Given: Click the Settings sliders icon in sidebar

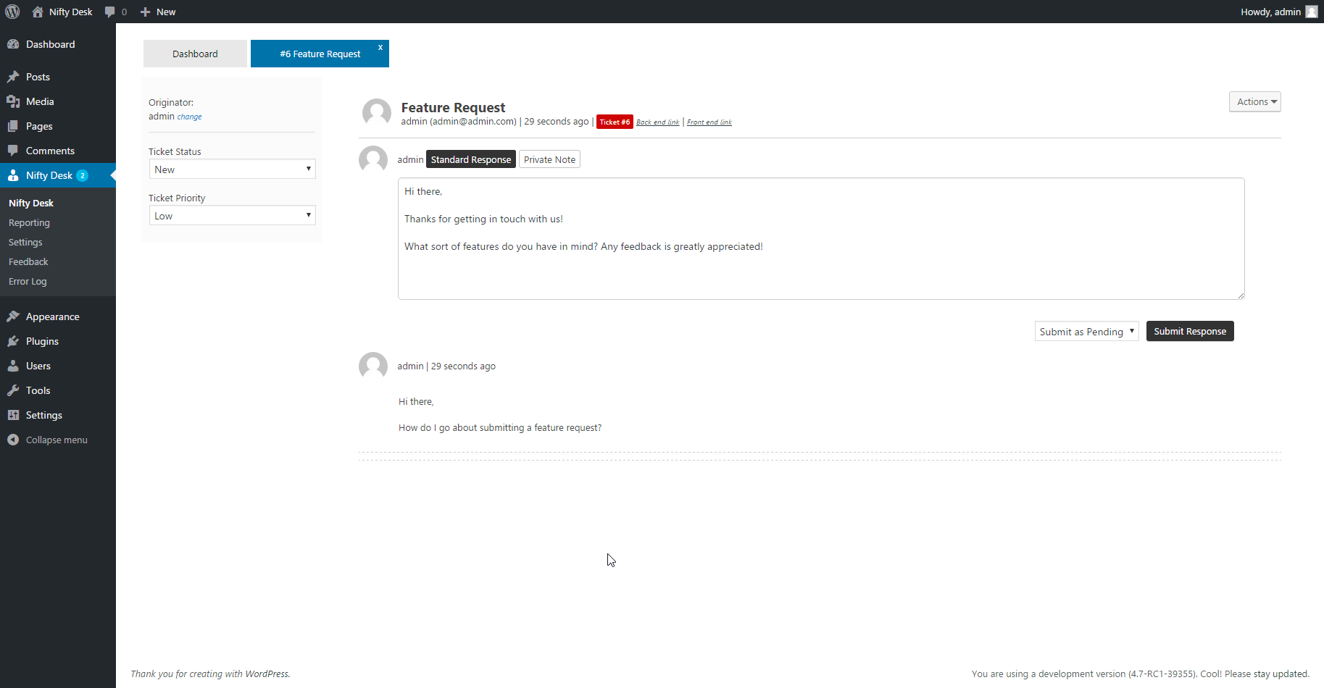Looking at the screenshot, I should click(13, 415).
